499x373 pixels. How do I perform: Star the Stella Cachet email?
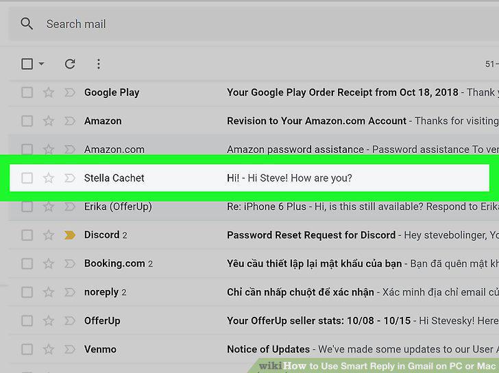click(49, 178)
